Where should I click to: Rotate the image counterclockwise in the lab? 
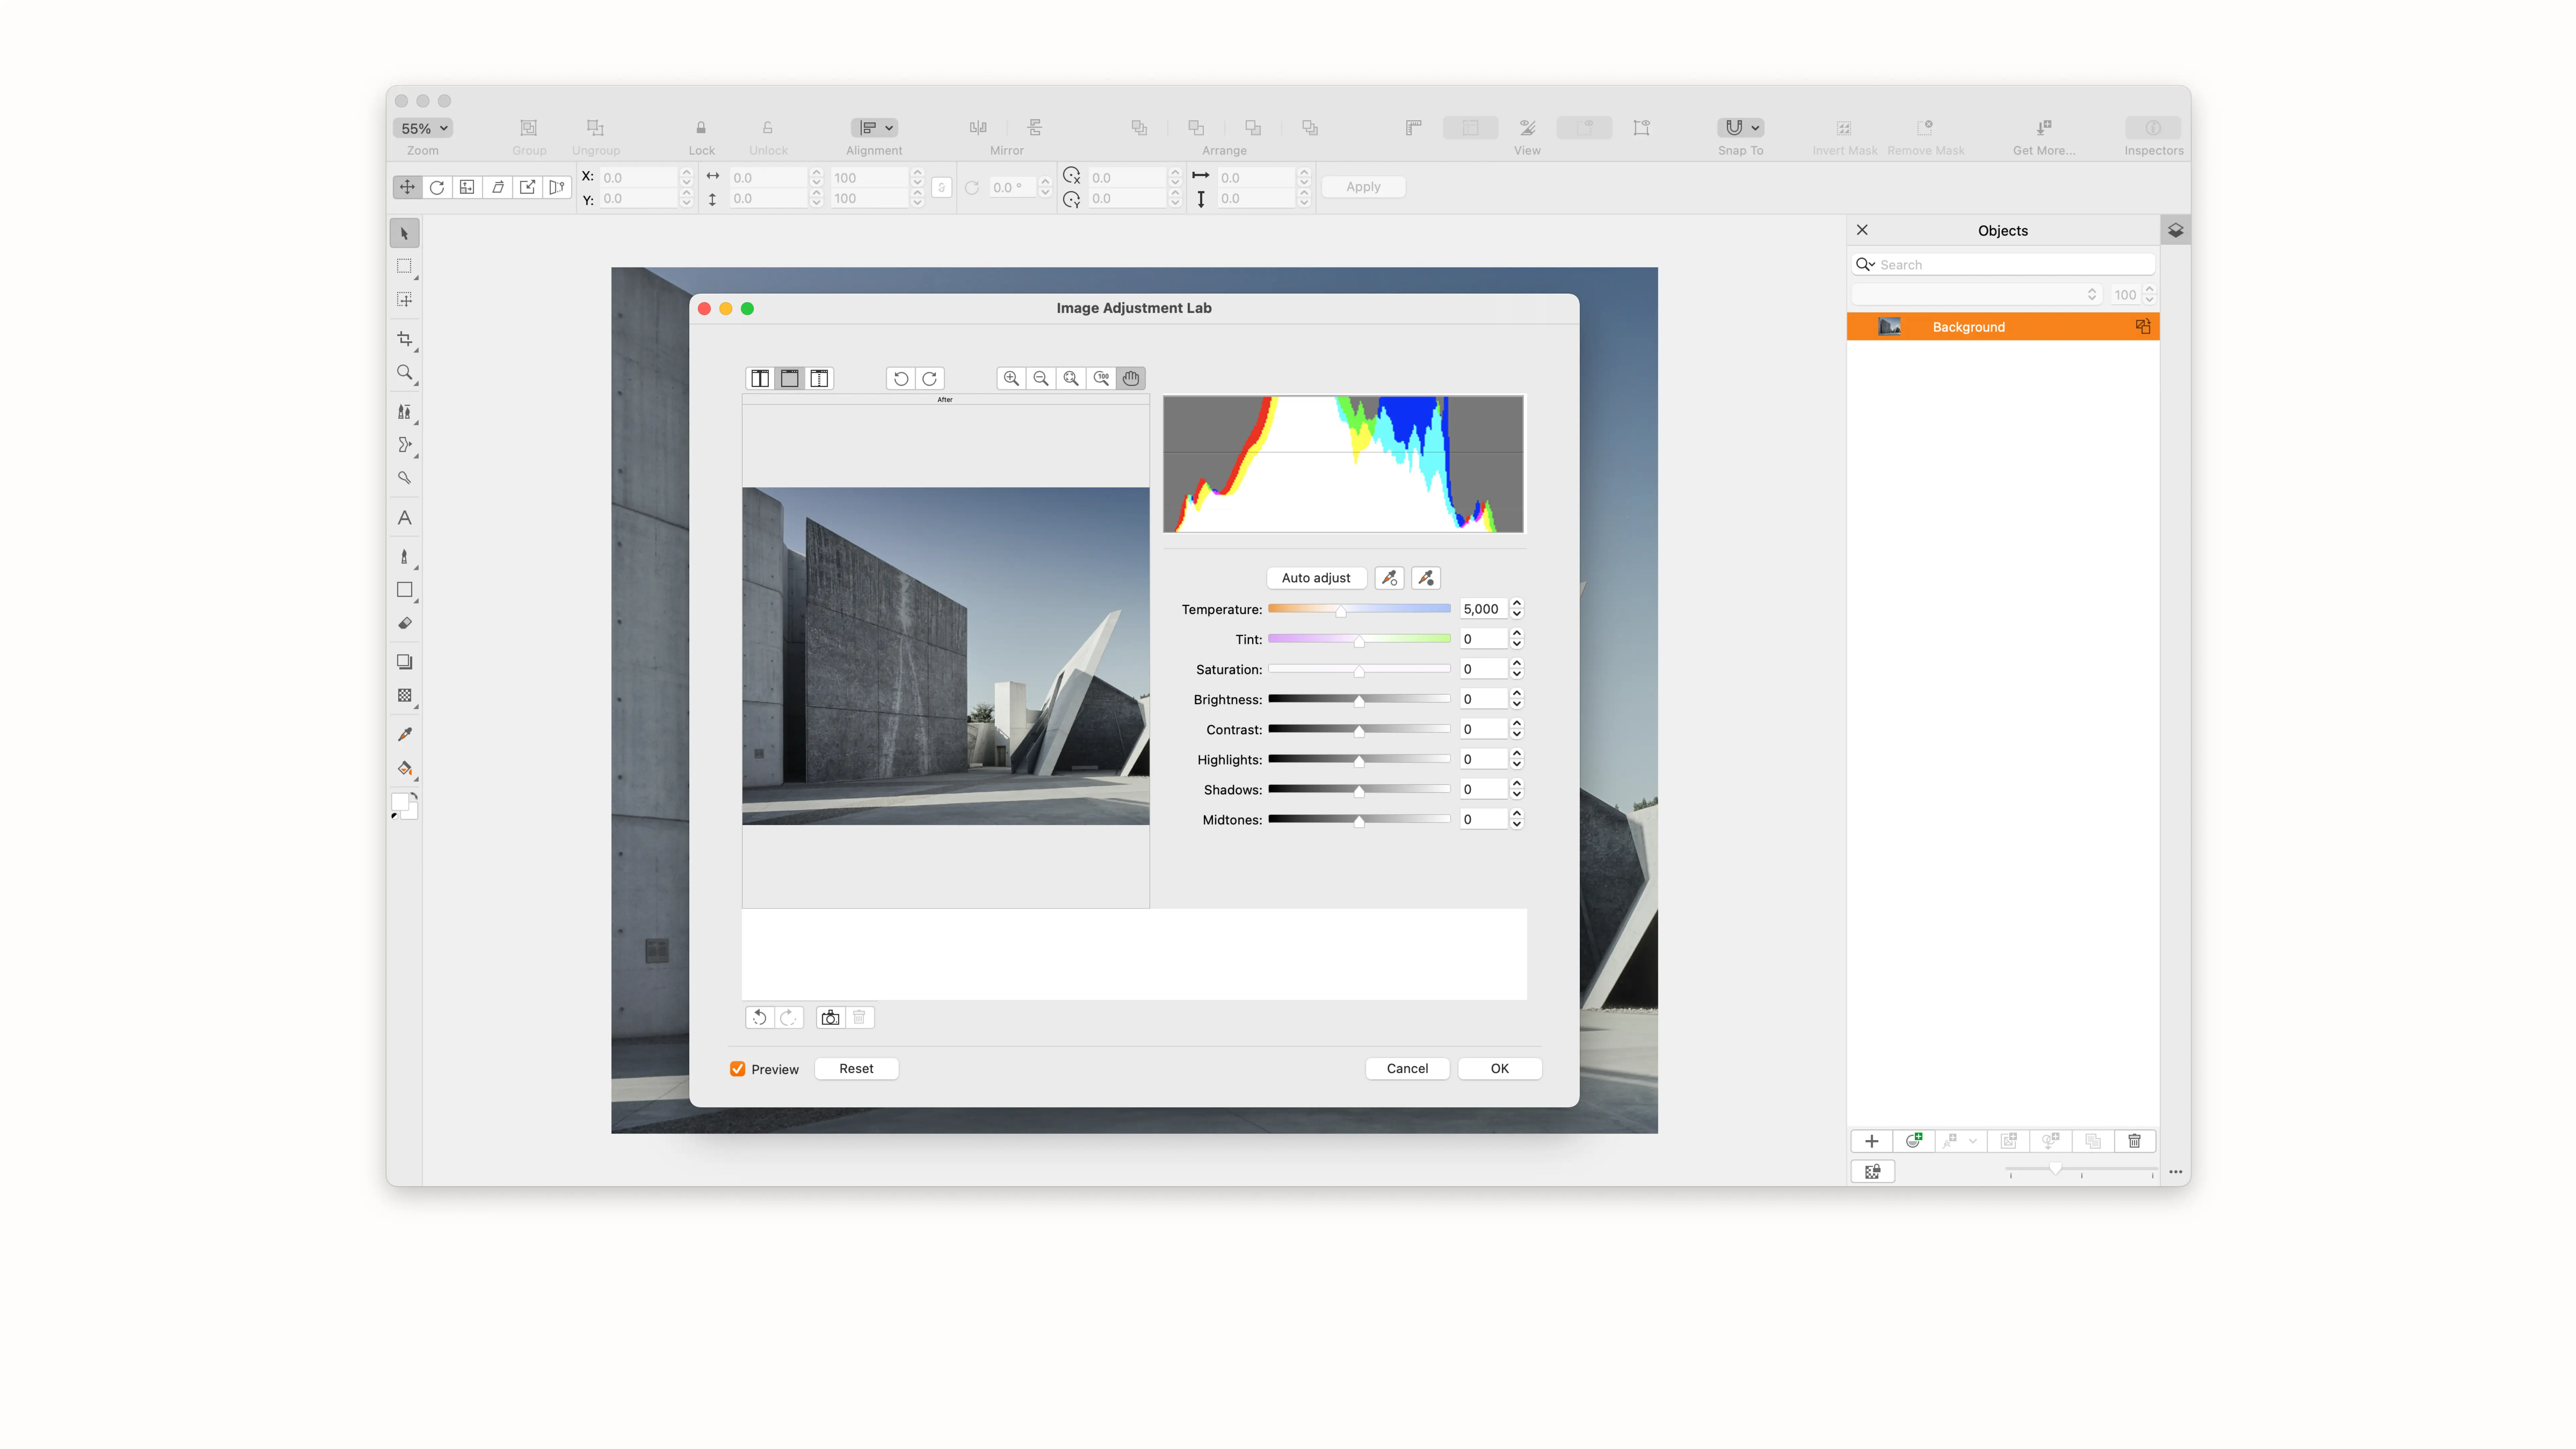(901, 378)
